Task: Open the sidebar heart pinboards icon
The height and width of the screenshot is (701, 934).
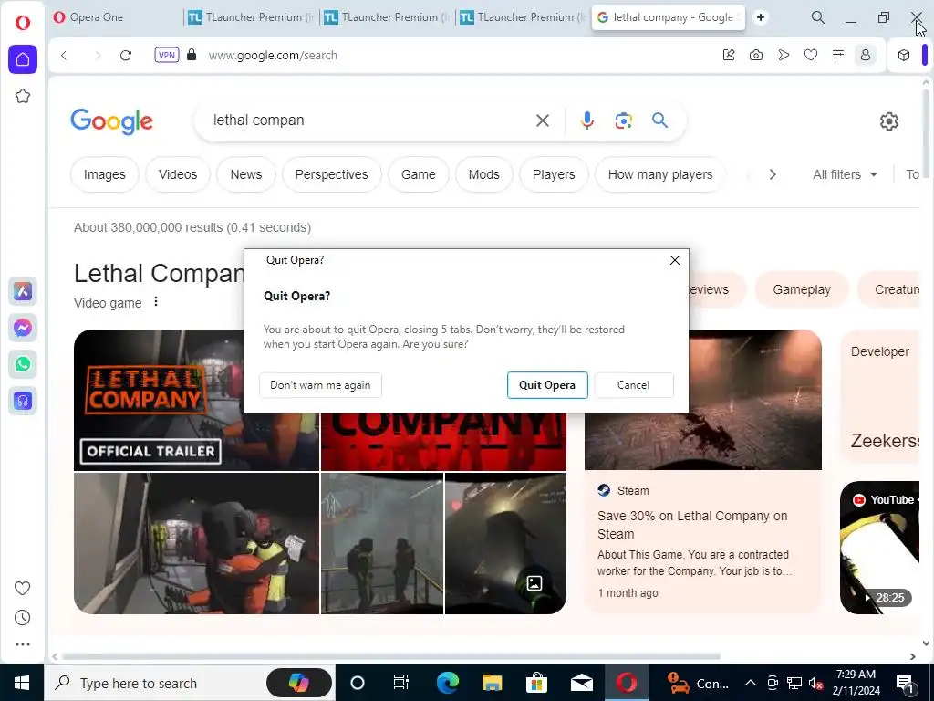Action: 23,589
